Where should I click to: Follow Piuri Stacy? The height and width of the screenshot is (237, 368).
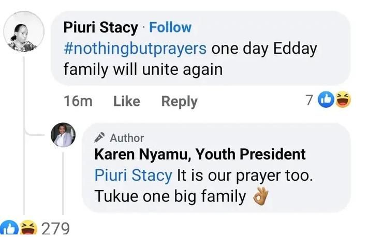coord(170,27)
